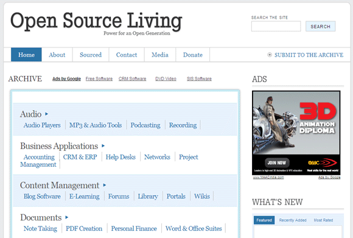The image size is (353, 238).
Task: Open Word & Office Suites subcategory
Action: 194,228
